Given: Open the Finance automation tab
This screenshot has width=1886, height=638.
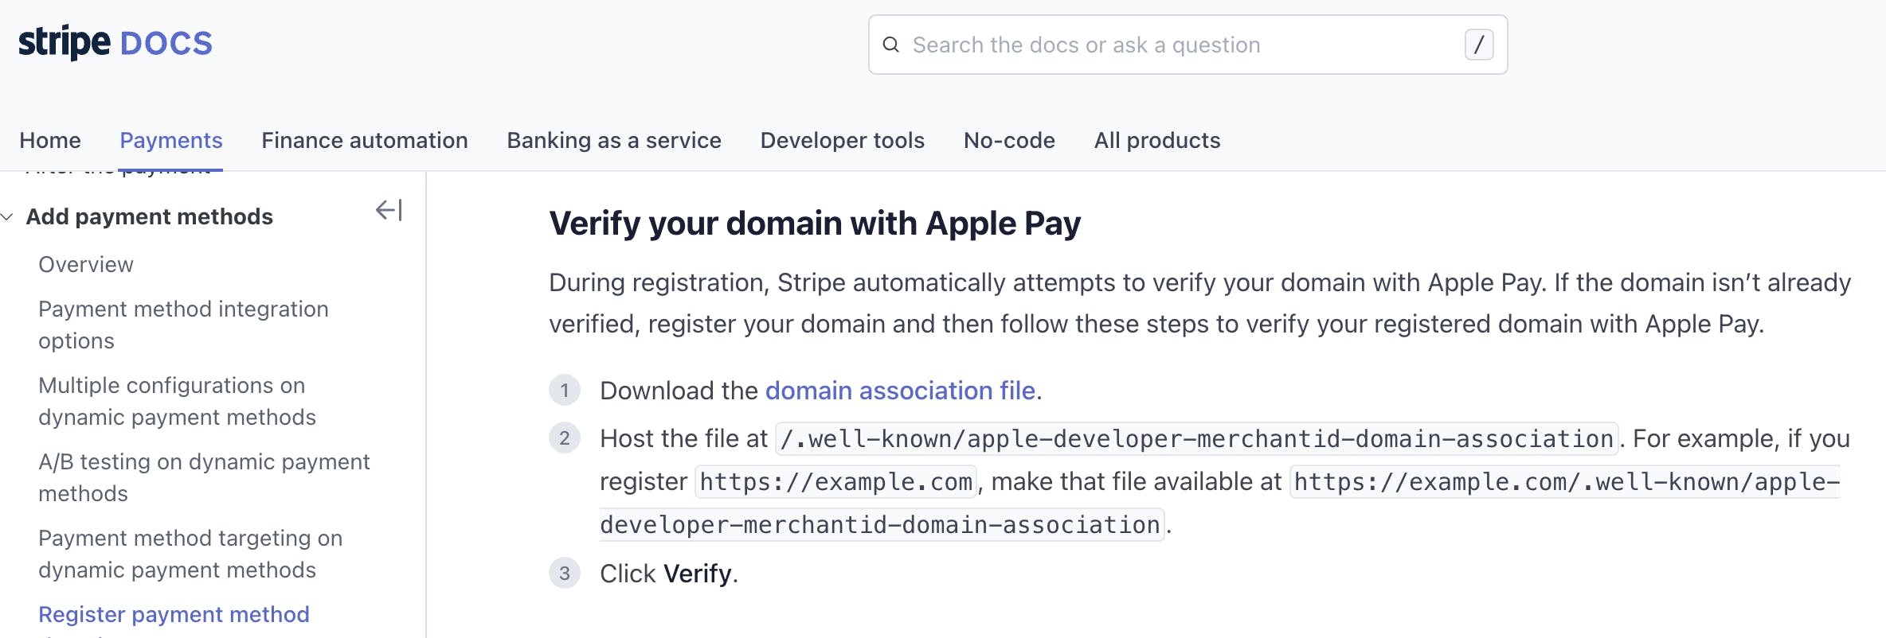Looking at the screenshot, I should [x=365, y=141].
